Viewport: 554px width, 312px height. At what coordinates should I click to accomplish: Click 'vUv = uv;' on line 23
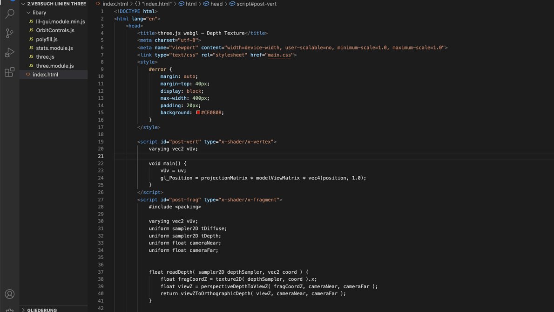[173, 171]
